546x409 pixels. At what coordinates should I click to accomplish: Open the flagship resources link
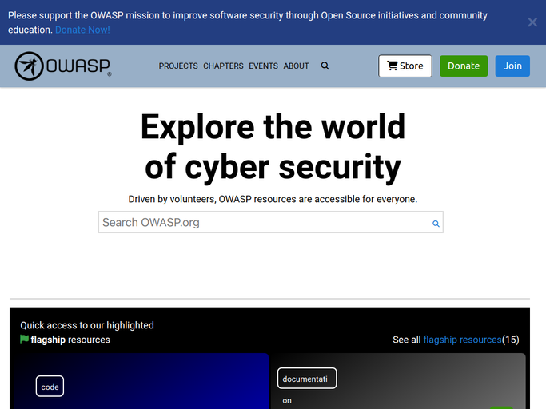(462, 340)
